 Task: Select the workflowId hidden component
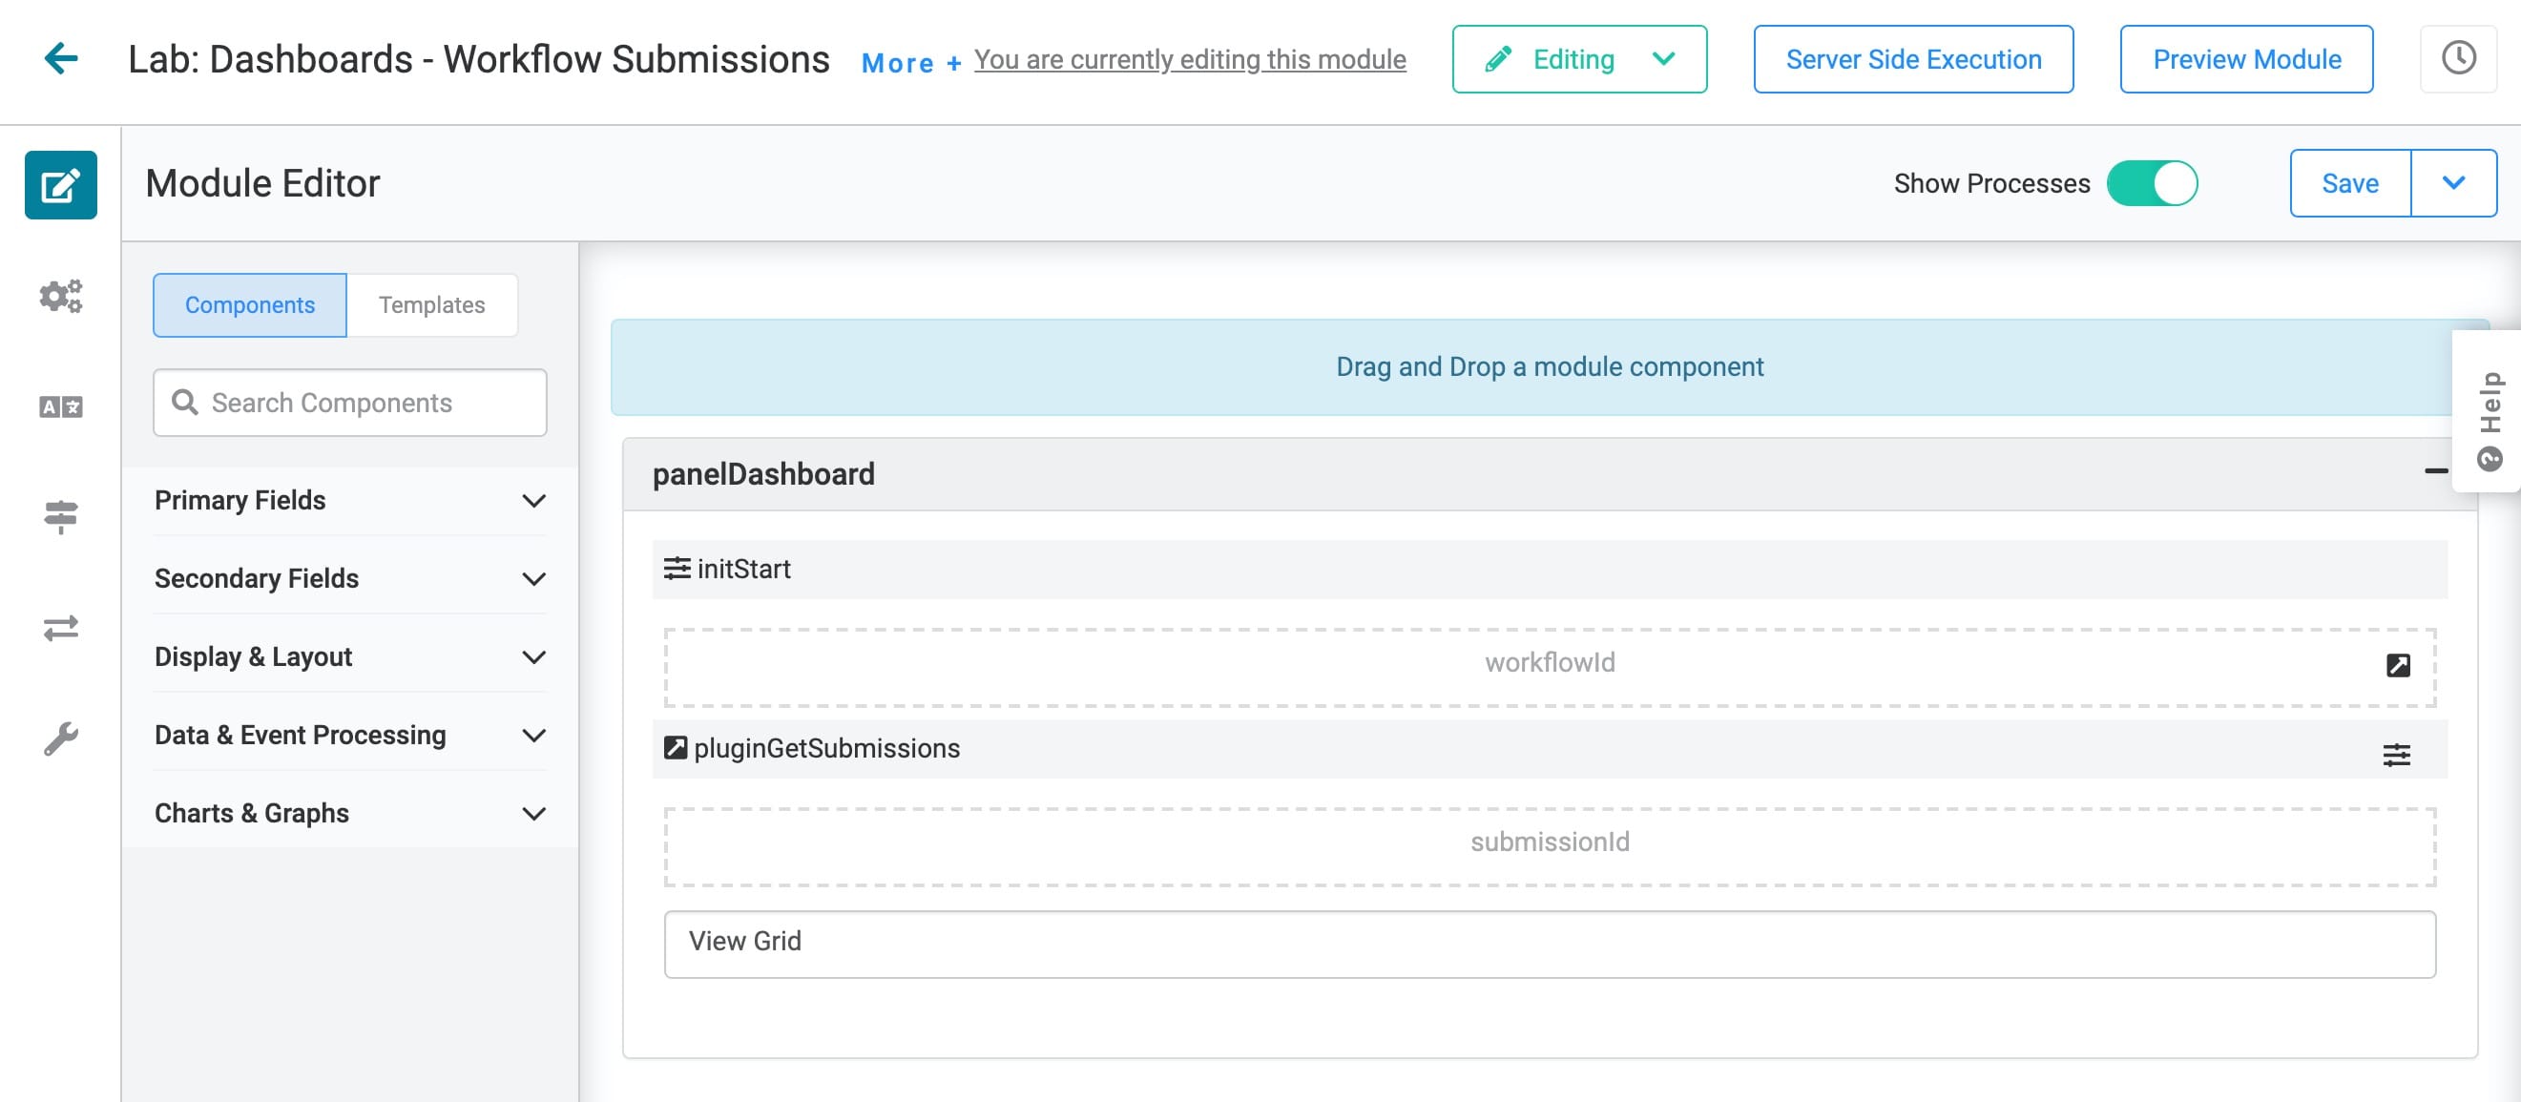(1550, 667)
